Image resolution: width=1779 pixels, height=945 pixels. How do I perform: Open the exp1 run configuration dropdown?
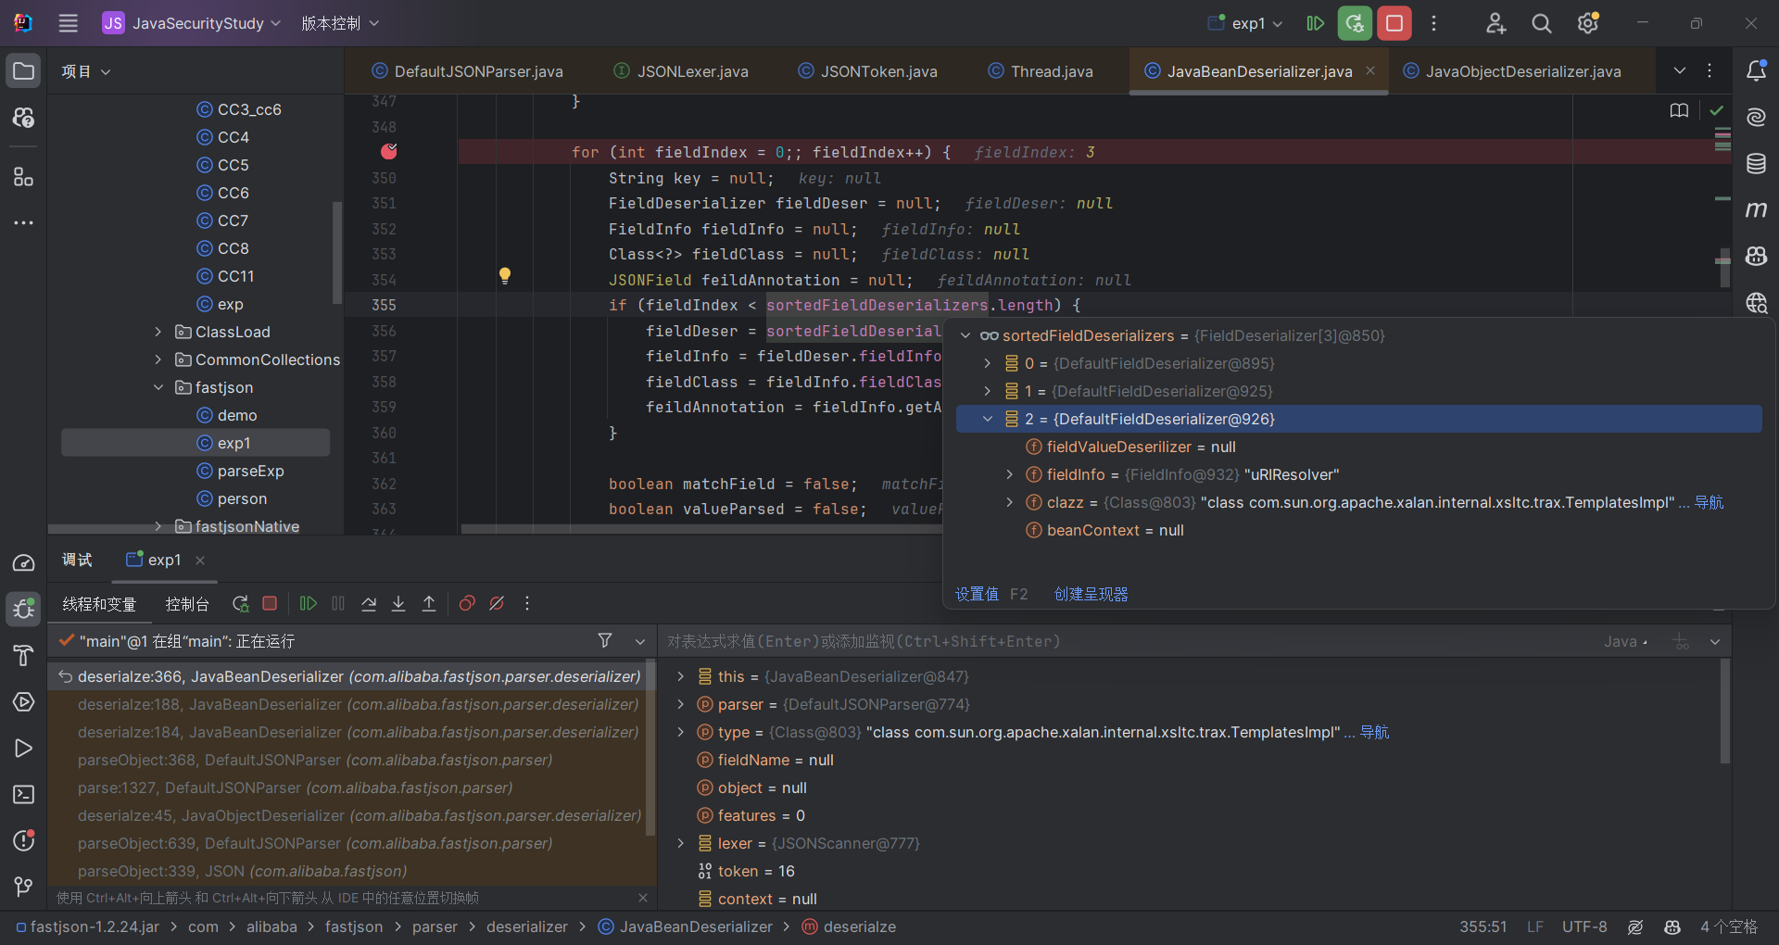pyautogui.click(x=1245, y=23)
